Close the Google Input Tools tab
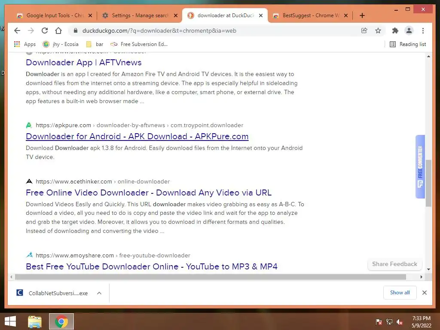 click(90, 15)
